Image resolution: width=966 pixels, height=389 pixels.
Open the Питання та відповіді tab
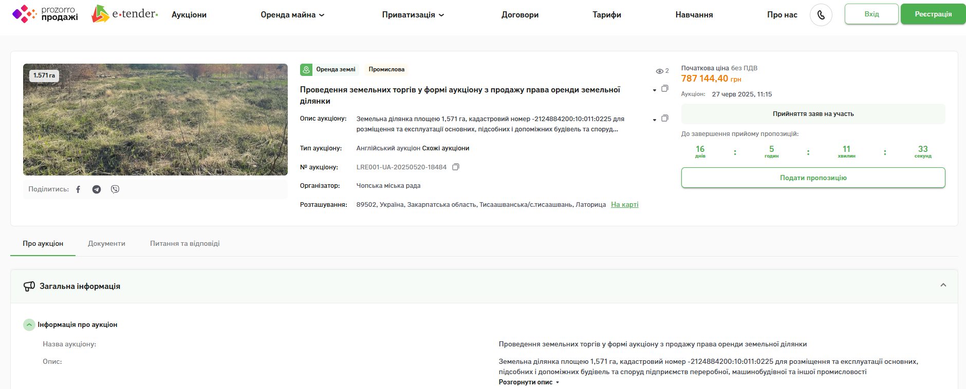[x=184, y=243]
